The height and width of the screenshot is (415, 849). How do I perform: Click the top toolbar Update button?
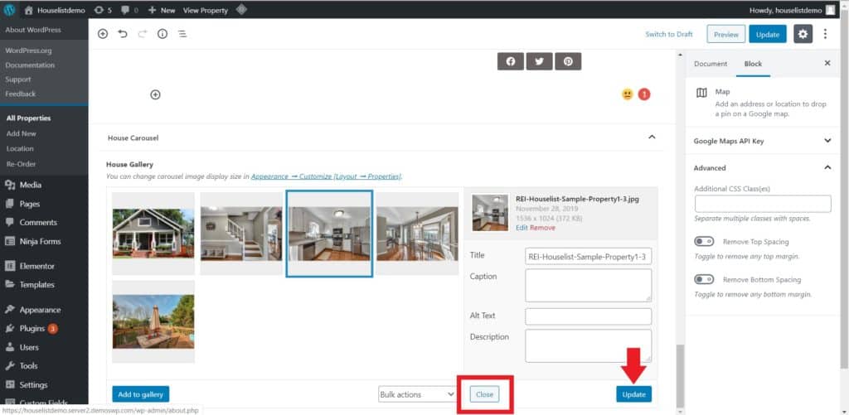(768, 34)
